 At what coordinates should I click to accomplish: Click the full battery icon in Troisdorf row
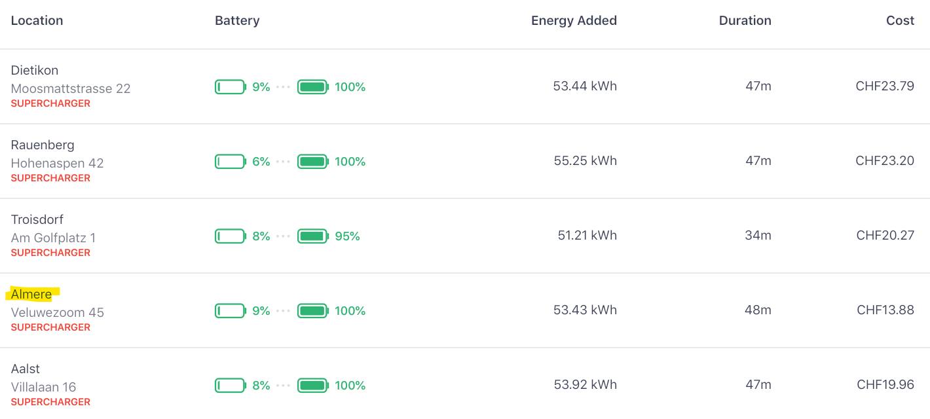(x=312, y=236)
